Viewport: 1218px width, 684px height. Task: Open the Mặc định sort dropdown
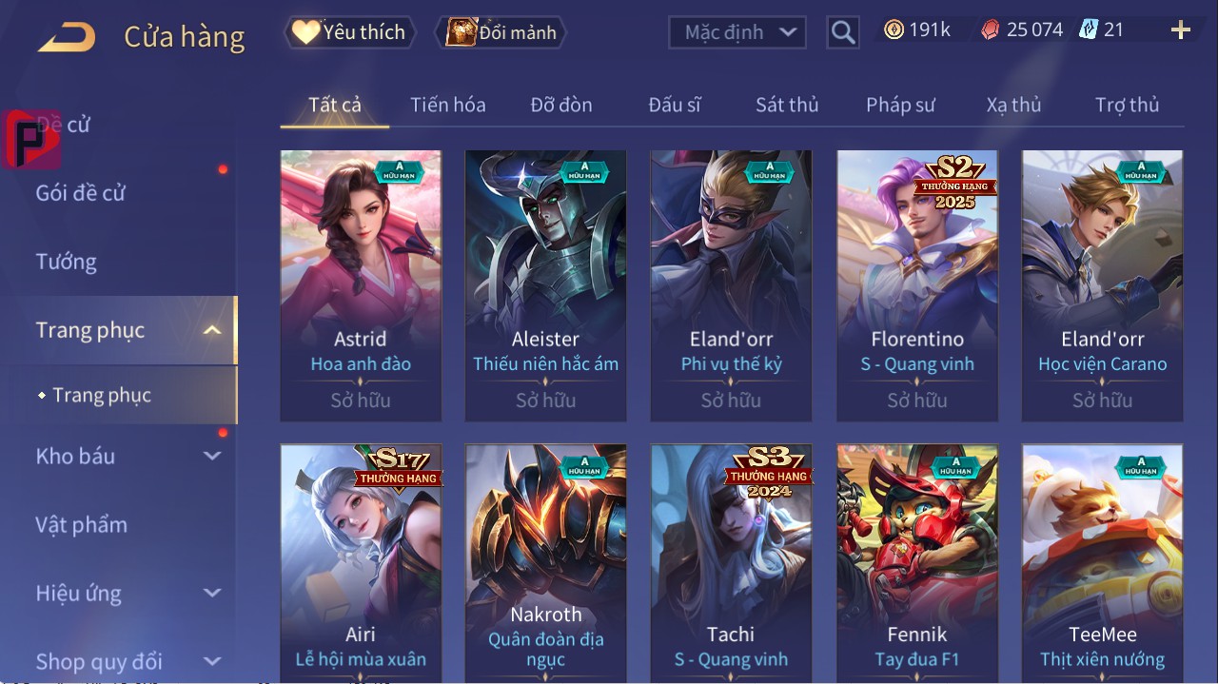click(737, 32)
